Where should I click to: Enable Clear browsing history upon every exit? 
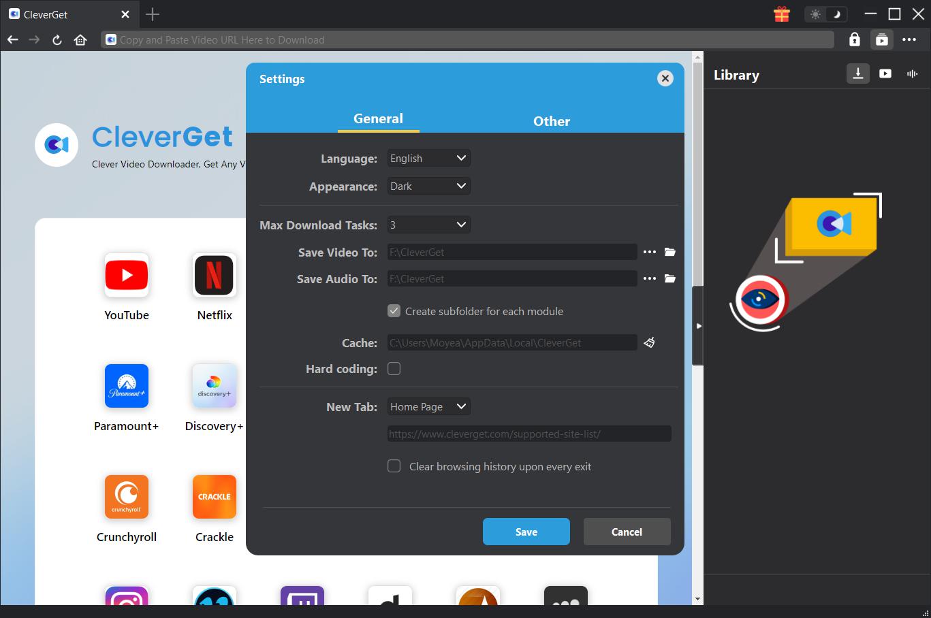[394, 466]
